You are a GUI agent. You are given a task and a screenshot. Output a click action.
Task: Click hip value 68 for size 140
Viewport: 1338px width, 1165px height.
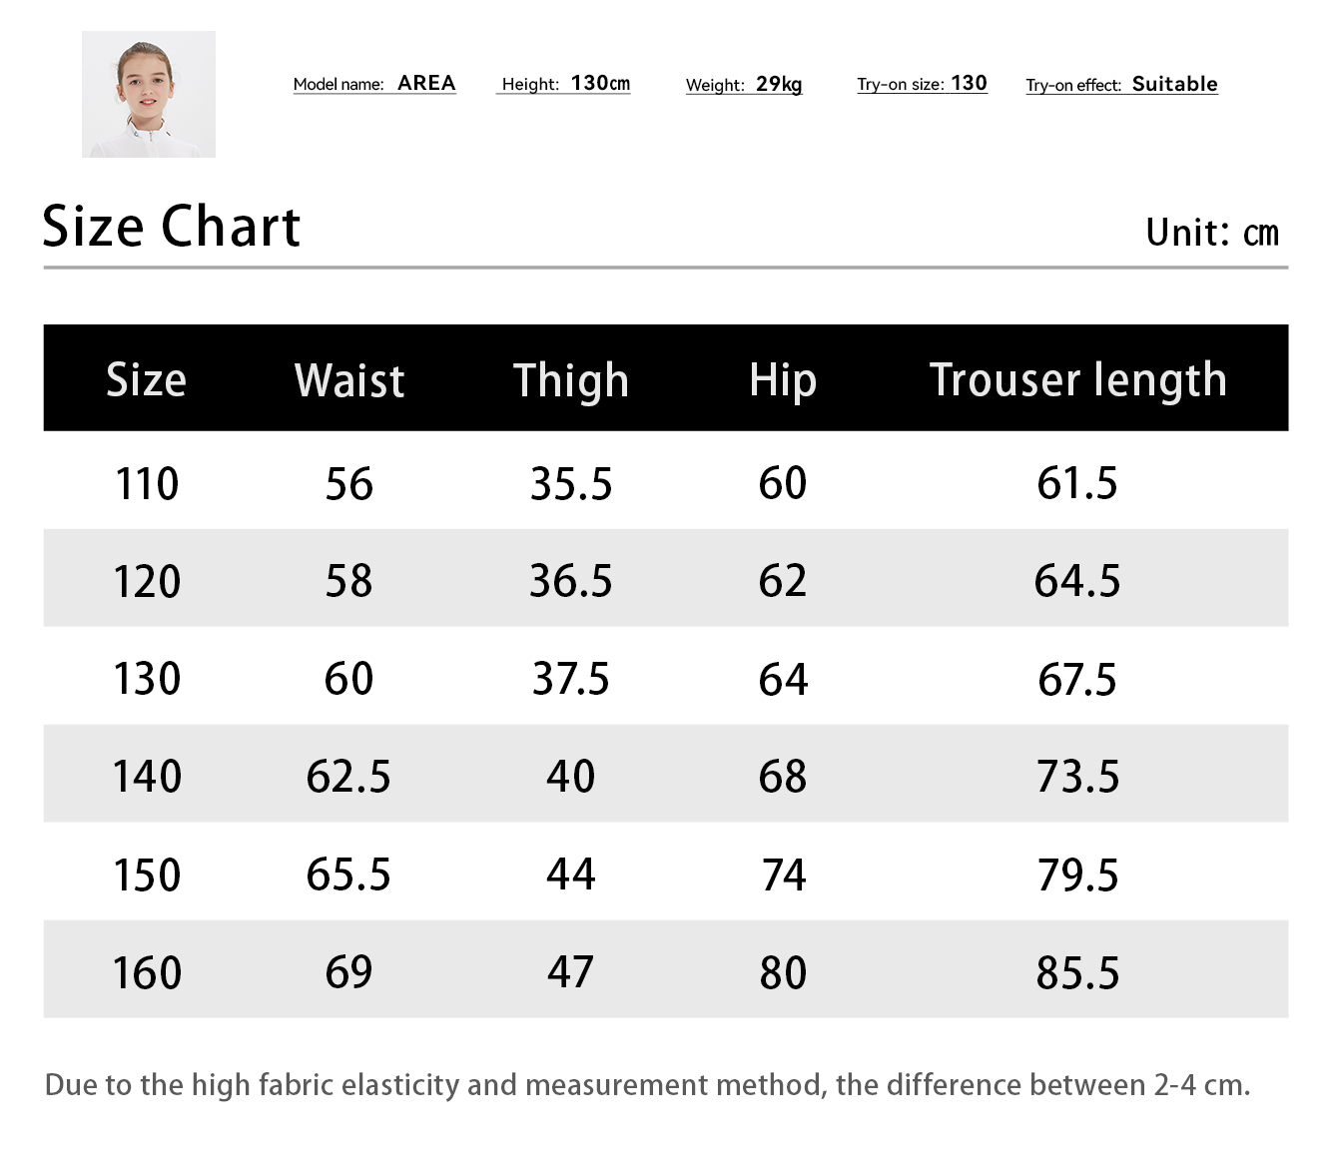coord(782,777)
